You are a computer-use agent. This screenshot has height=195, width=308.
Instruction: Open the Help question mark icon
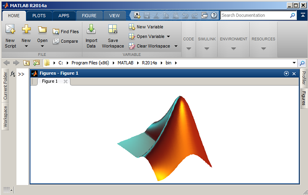pyautogui.click(x=214, y=16)
